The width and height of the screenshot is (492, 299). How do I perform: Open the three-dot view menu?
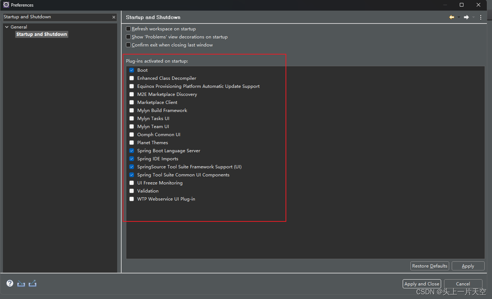point(481,17)
